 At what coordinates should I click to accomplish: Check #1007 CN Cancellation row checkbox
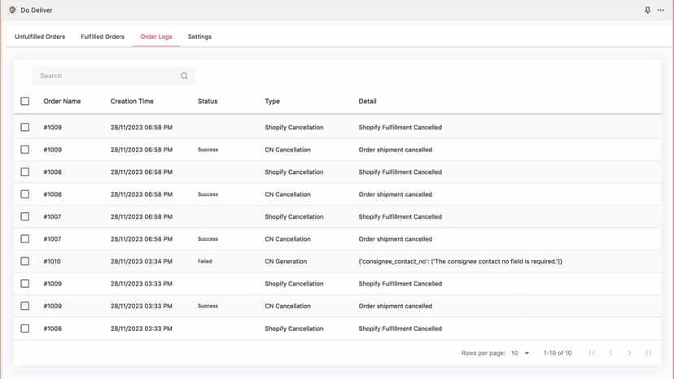coord(25,239)
